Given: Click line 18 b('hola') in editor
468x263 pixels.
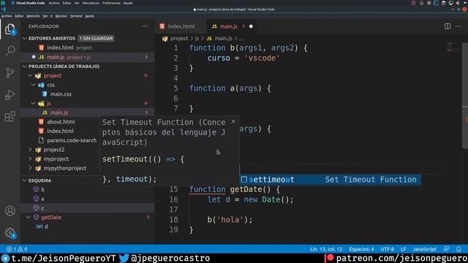Looking at the screenshot, I should (230, 220).
